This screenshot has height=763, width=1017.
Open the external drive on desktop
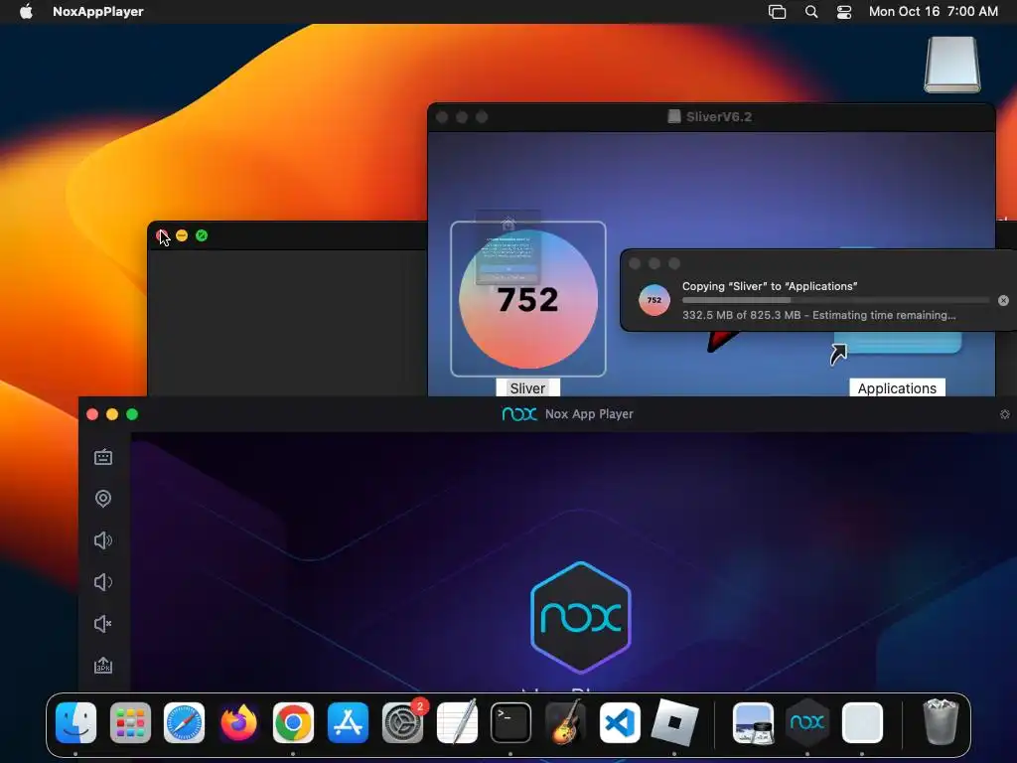pyautogui.click(x=952, y=65)
